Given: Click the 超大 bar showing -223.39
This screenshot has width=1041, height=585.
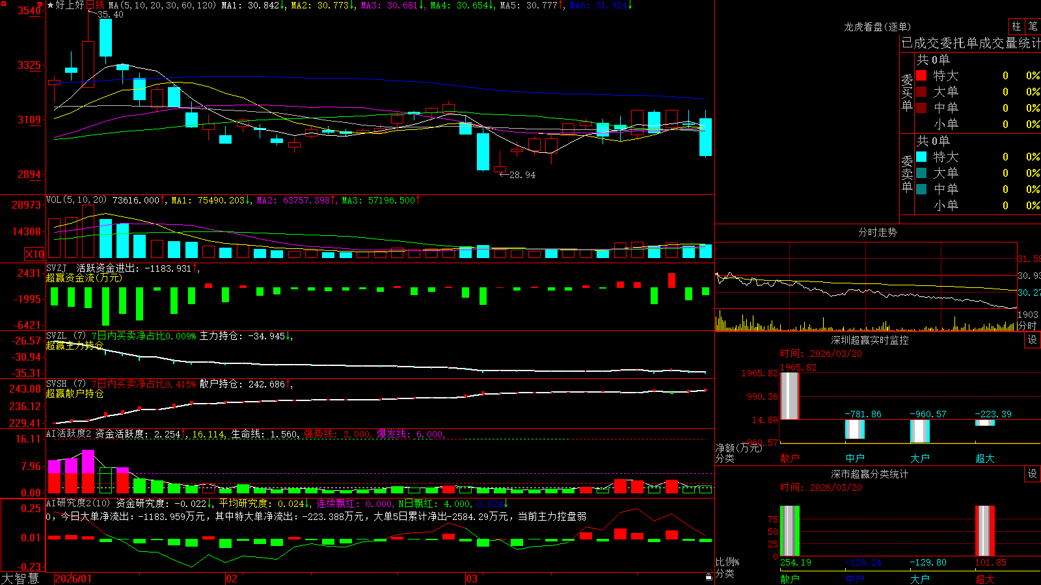Looking at the screenshot, I should coord(985,423).
